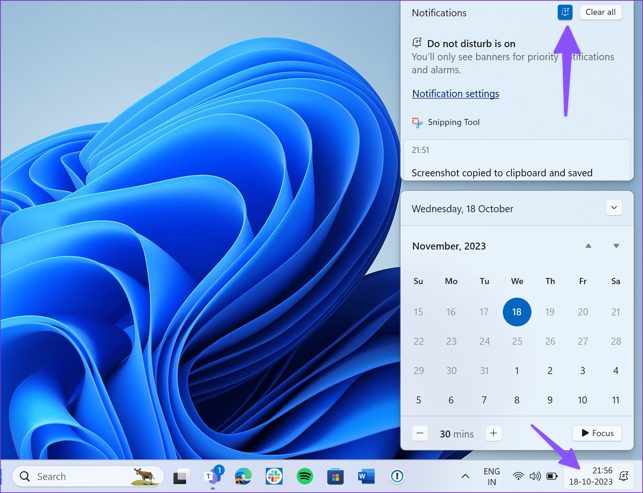Open Microsoft Edge browser
Screen dimensions: 643x493
(x=243, y=476)
